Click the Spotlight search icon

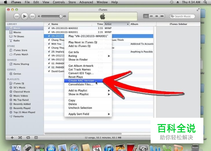coord(205,2)
